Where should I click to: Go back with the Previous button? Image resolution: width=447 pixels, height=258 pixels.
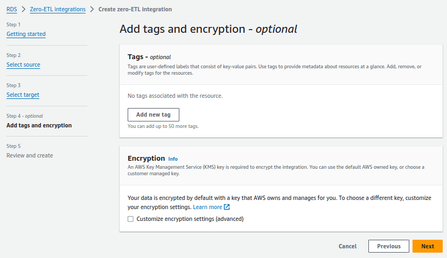pyautogui.click(x=389, y=246)
